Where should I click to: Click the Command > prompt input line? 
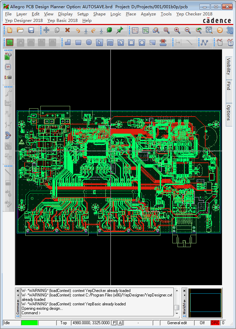(x=97, y=313)
